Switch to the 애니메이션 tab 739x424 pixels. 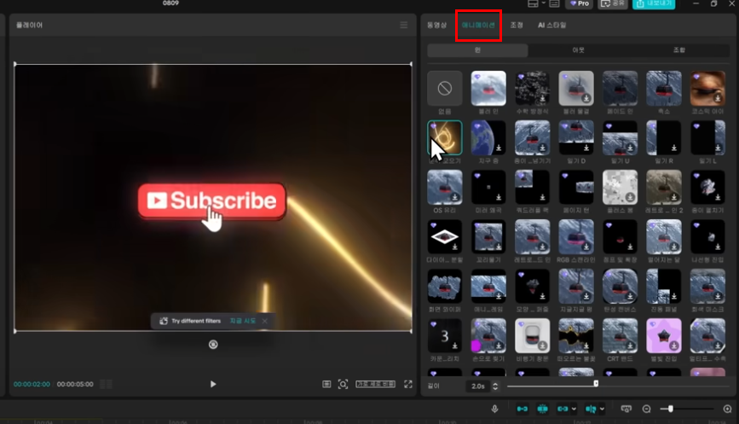[478, 25]
